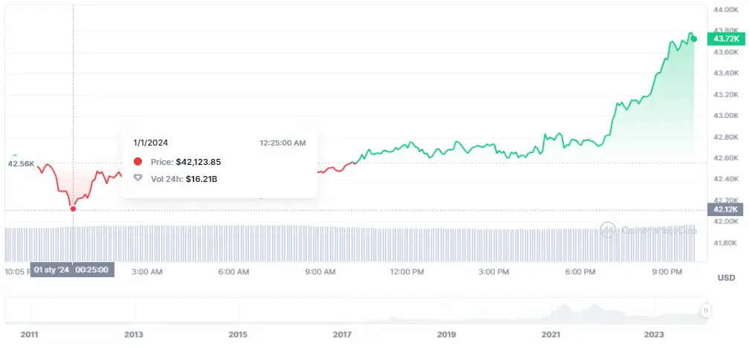Click the USD currency label

(x=725, y=278)
